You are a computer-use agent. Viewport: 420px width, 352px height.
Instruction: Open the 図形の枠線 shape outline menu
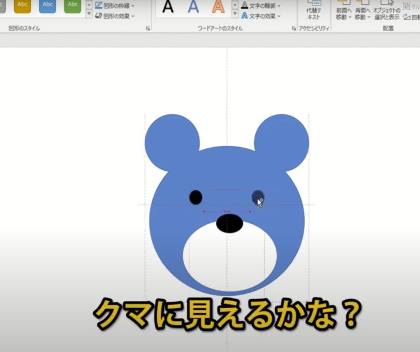tap(115, 6)
